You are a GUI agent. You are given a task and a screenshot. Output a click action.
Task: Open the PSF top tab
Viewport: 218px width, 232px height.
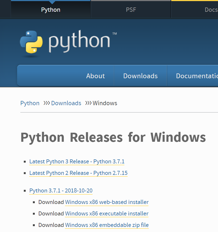tap(131, 10)
